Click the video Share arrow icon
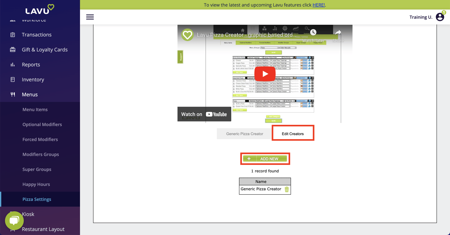 (x=338, y=33)
